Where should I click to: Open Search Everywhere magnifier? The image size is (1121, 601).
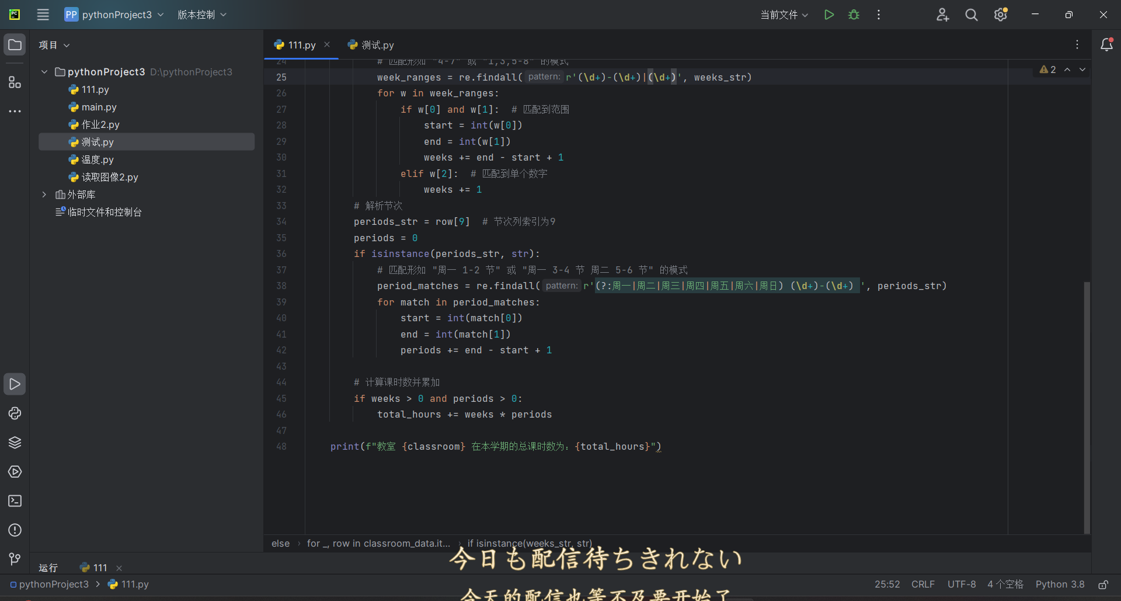coord(972,15)
